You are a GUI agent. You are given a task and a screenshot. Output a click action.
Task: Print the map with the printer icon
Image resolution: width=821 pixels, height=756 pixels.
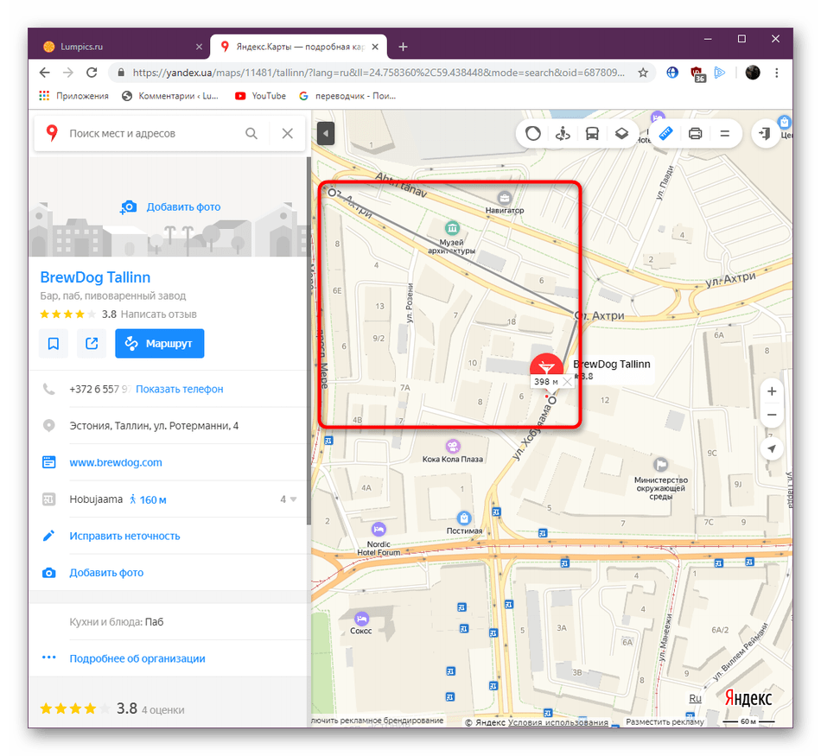pos(695,134)
